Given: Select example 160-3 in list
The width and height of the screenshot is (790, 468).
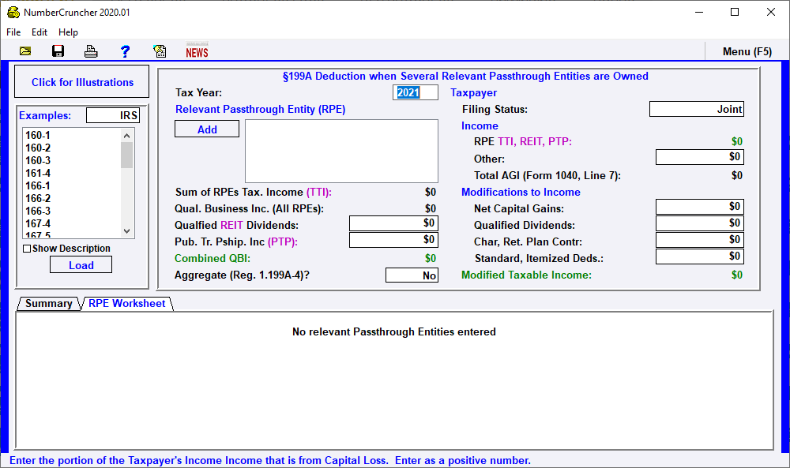Looking at the screenshot, I should 38,160.
